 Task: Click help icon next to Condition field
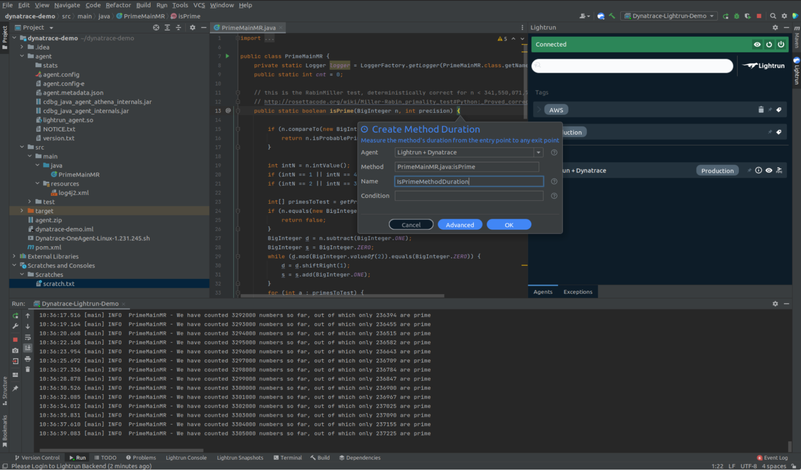(x=554, y=196)
